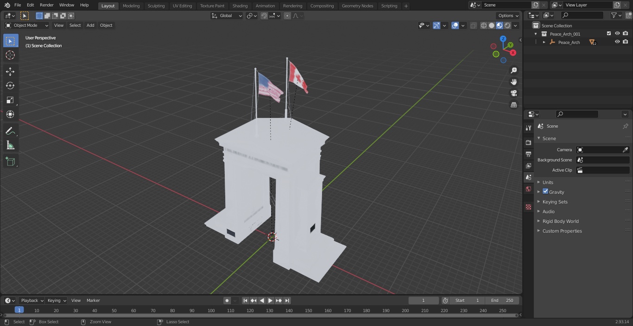Screen dimensions: 633x326
Task: Activate the Transform tool
Action: pyautogui.click(x=10, y=114)
